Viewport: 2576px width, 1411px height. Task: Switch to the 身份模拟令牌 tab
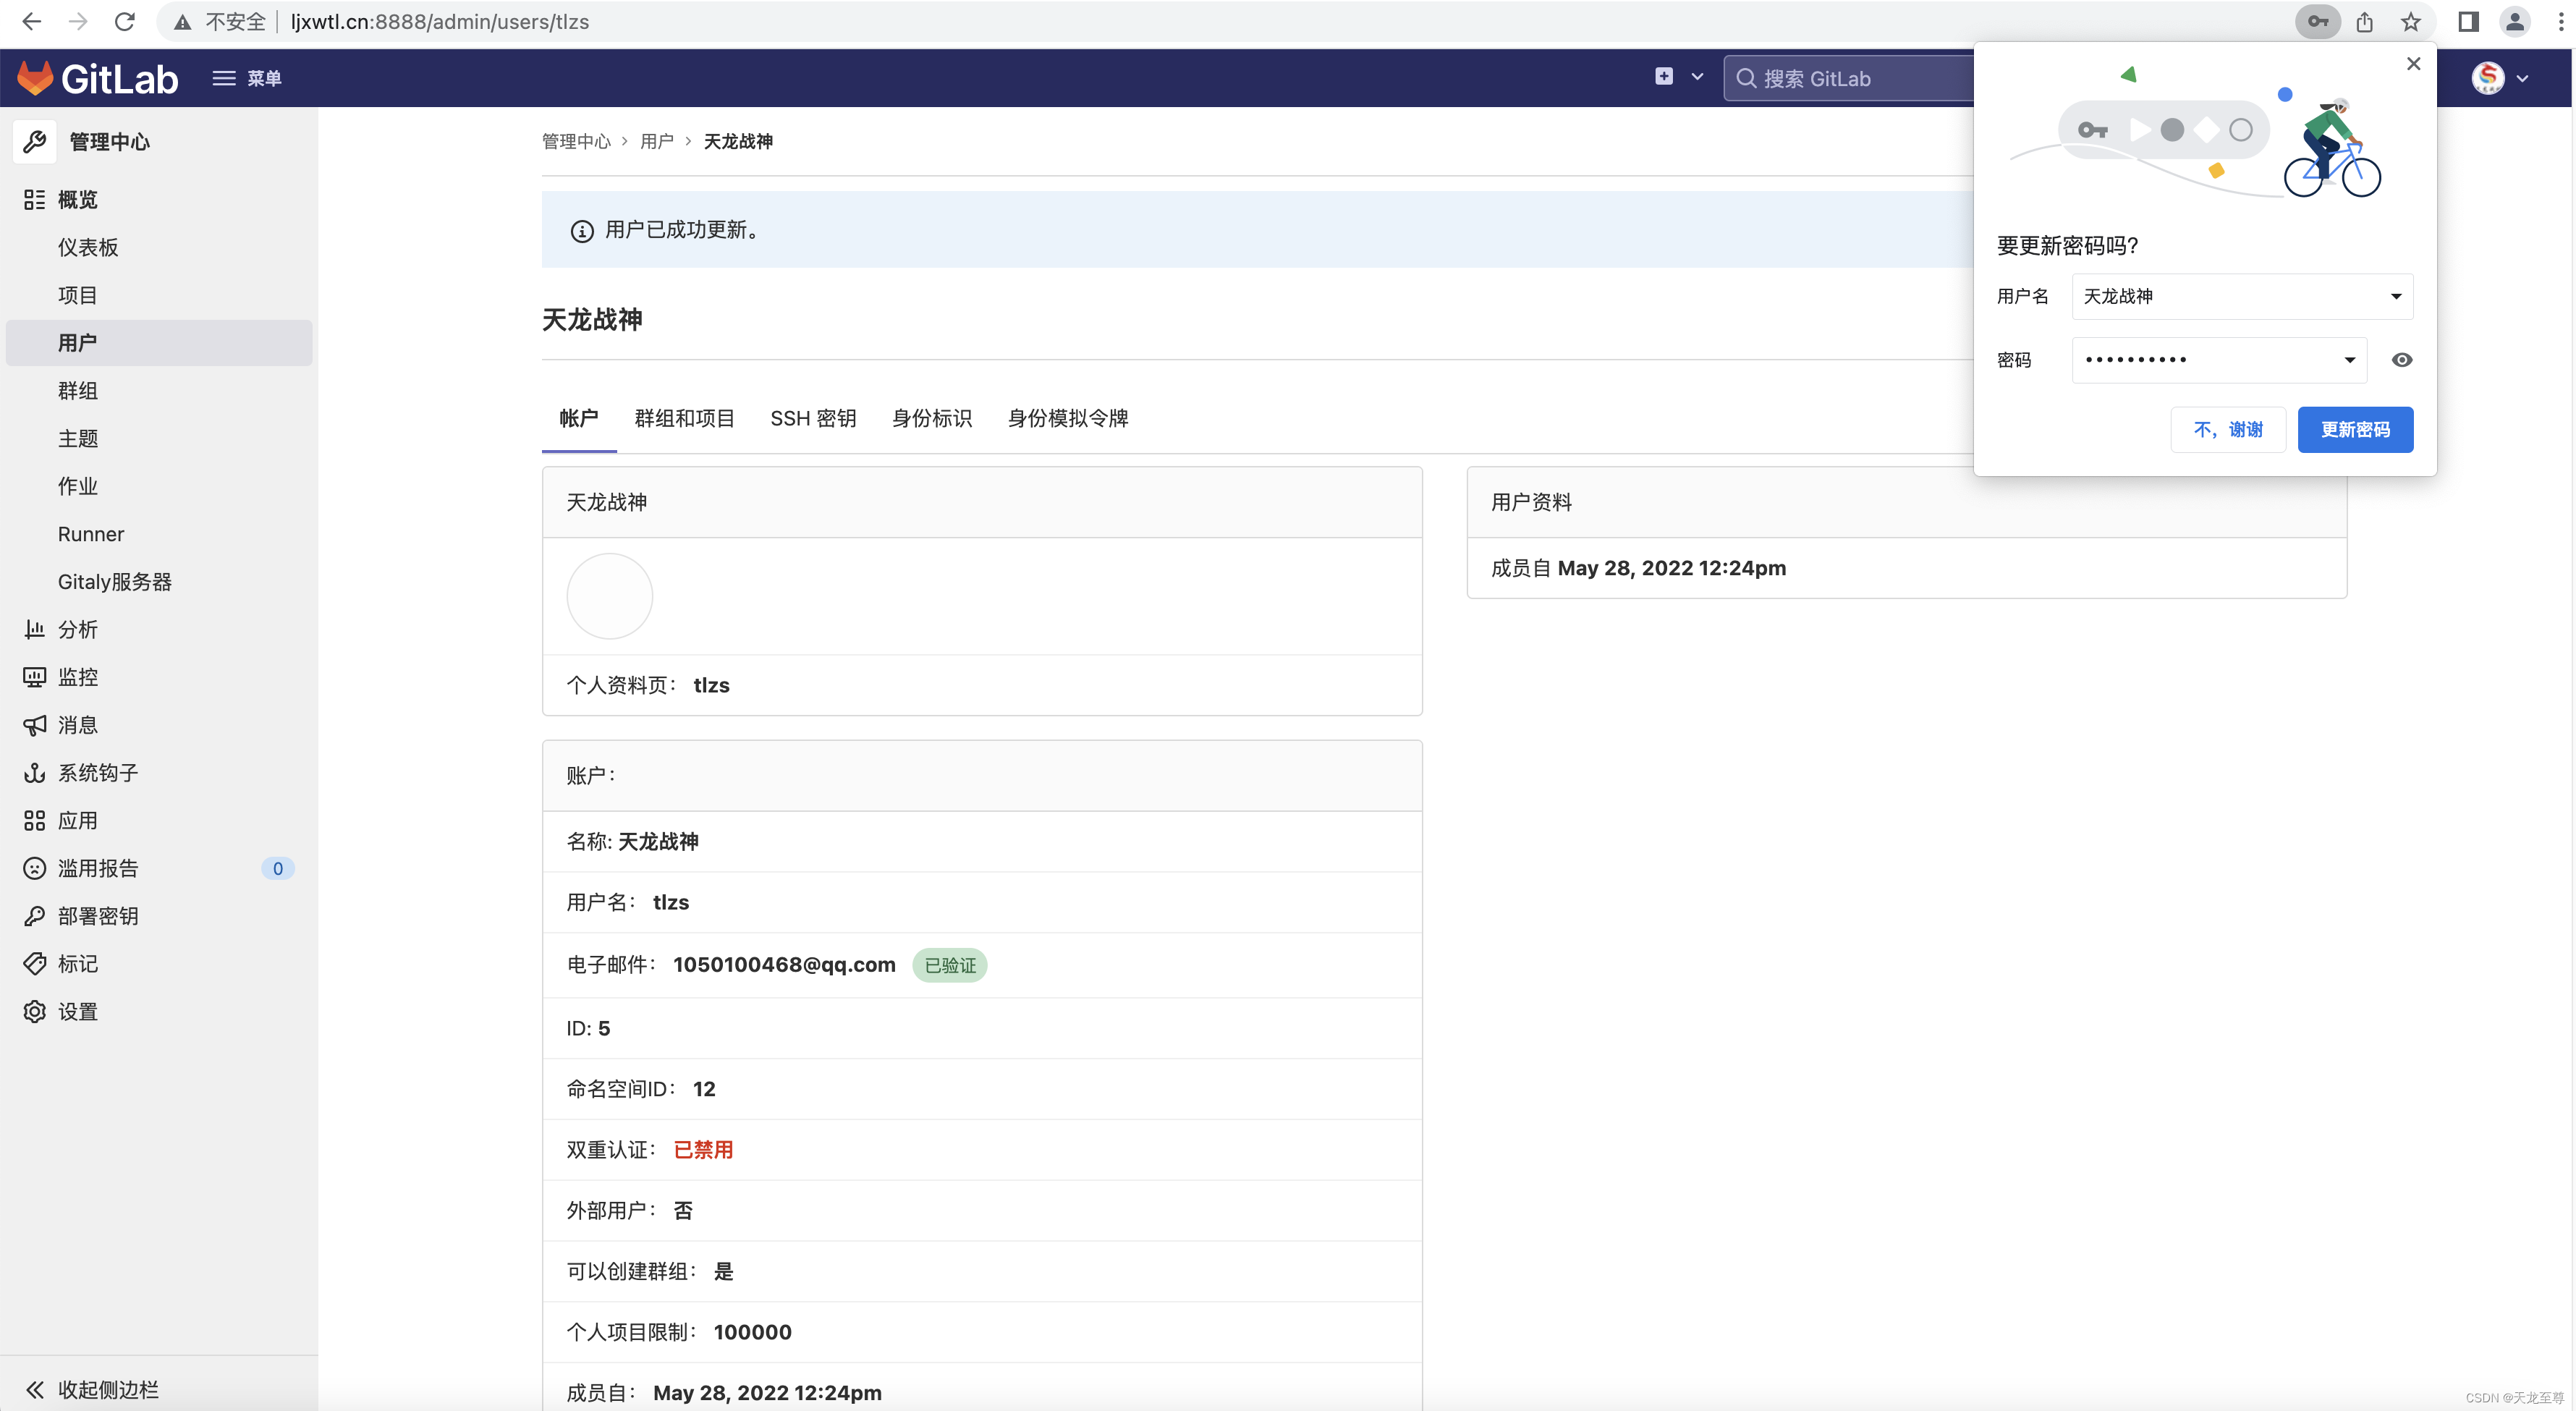click(x=1068, y=418)
